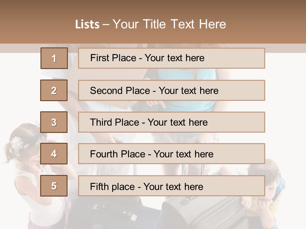Click the number 5 box
Screen dimensions: 306x229
click(x=54, y=186)
